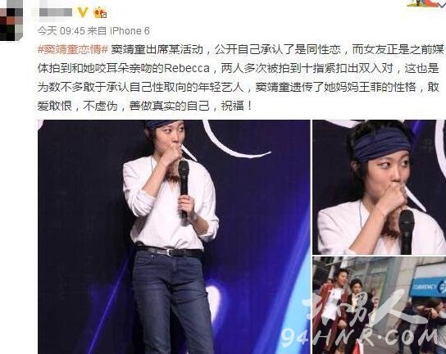Screen dimensions: 446x354
Task: Open the #窦靖童恋情# hashtag topic
Action: click(x=73, y=49)
